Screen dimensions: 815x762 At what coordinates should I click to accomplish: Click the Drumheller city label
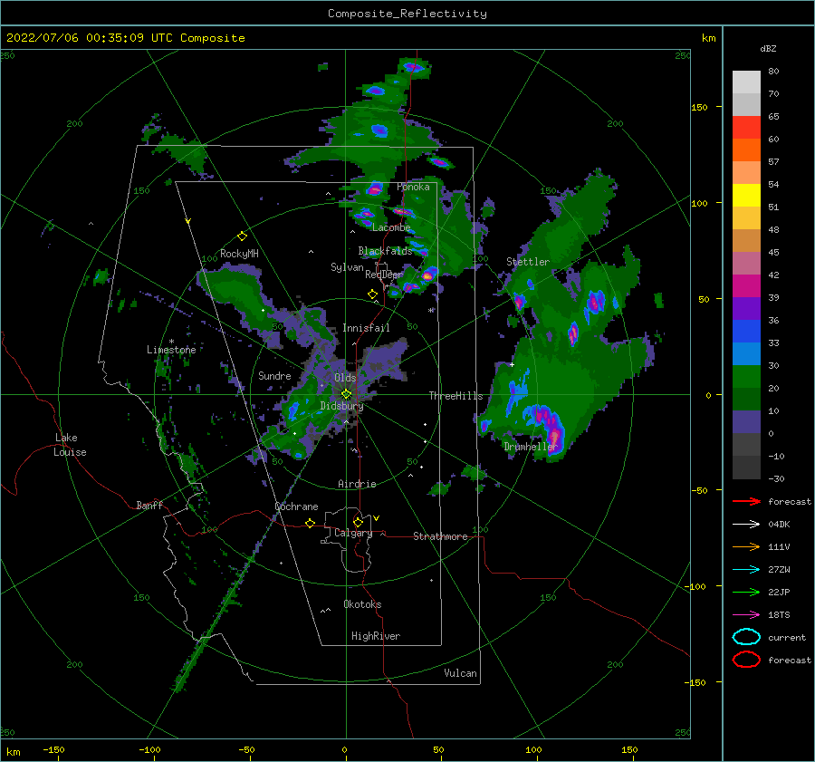click(x=531, y=447)
